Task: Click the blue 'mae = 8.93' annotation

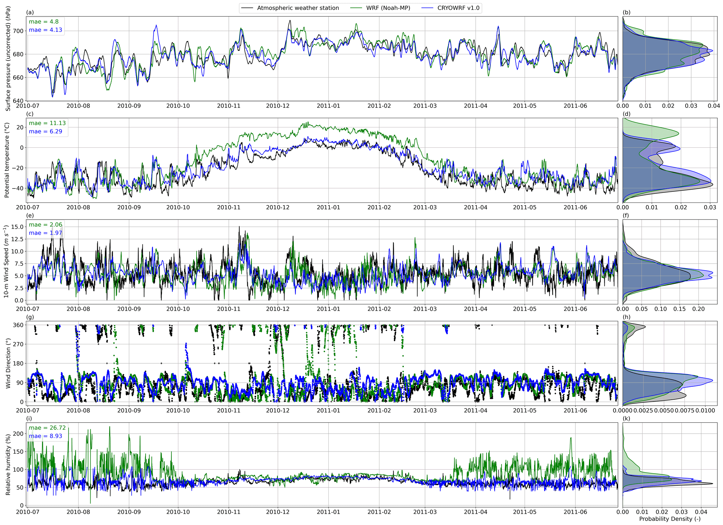Action: [x=45, y=436]
